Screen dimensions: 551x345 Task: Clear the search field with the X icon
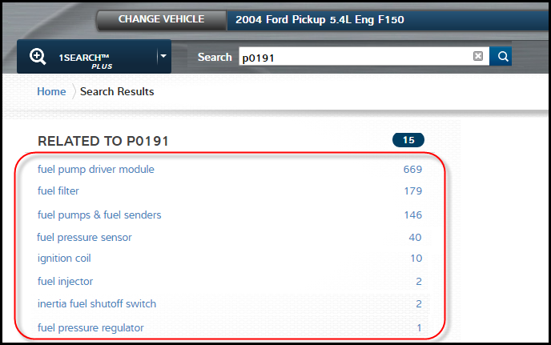[x=478, y=57]
